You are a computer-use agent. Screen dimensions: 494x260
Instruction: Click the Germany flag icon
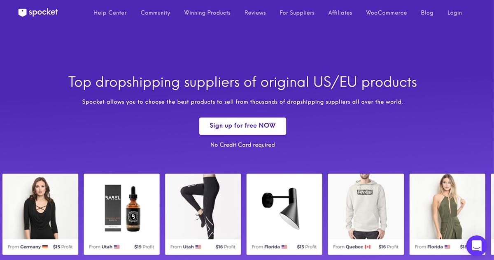point(45,247)
